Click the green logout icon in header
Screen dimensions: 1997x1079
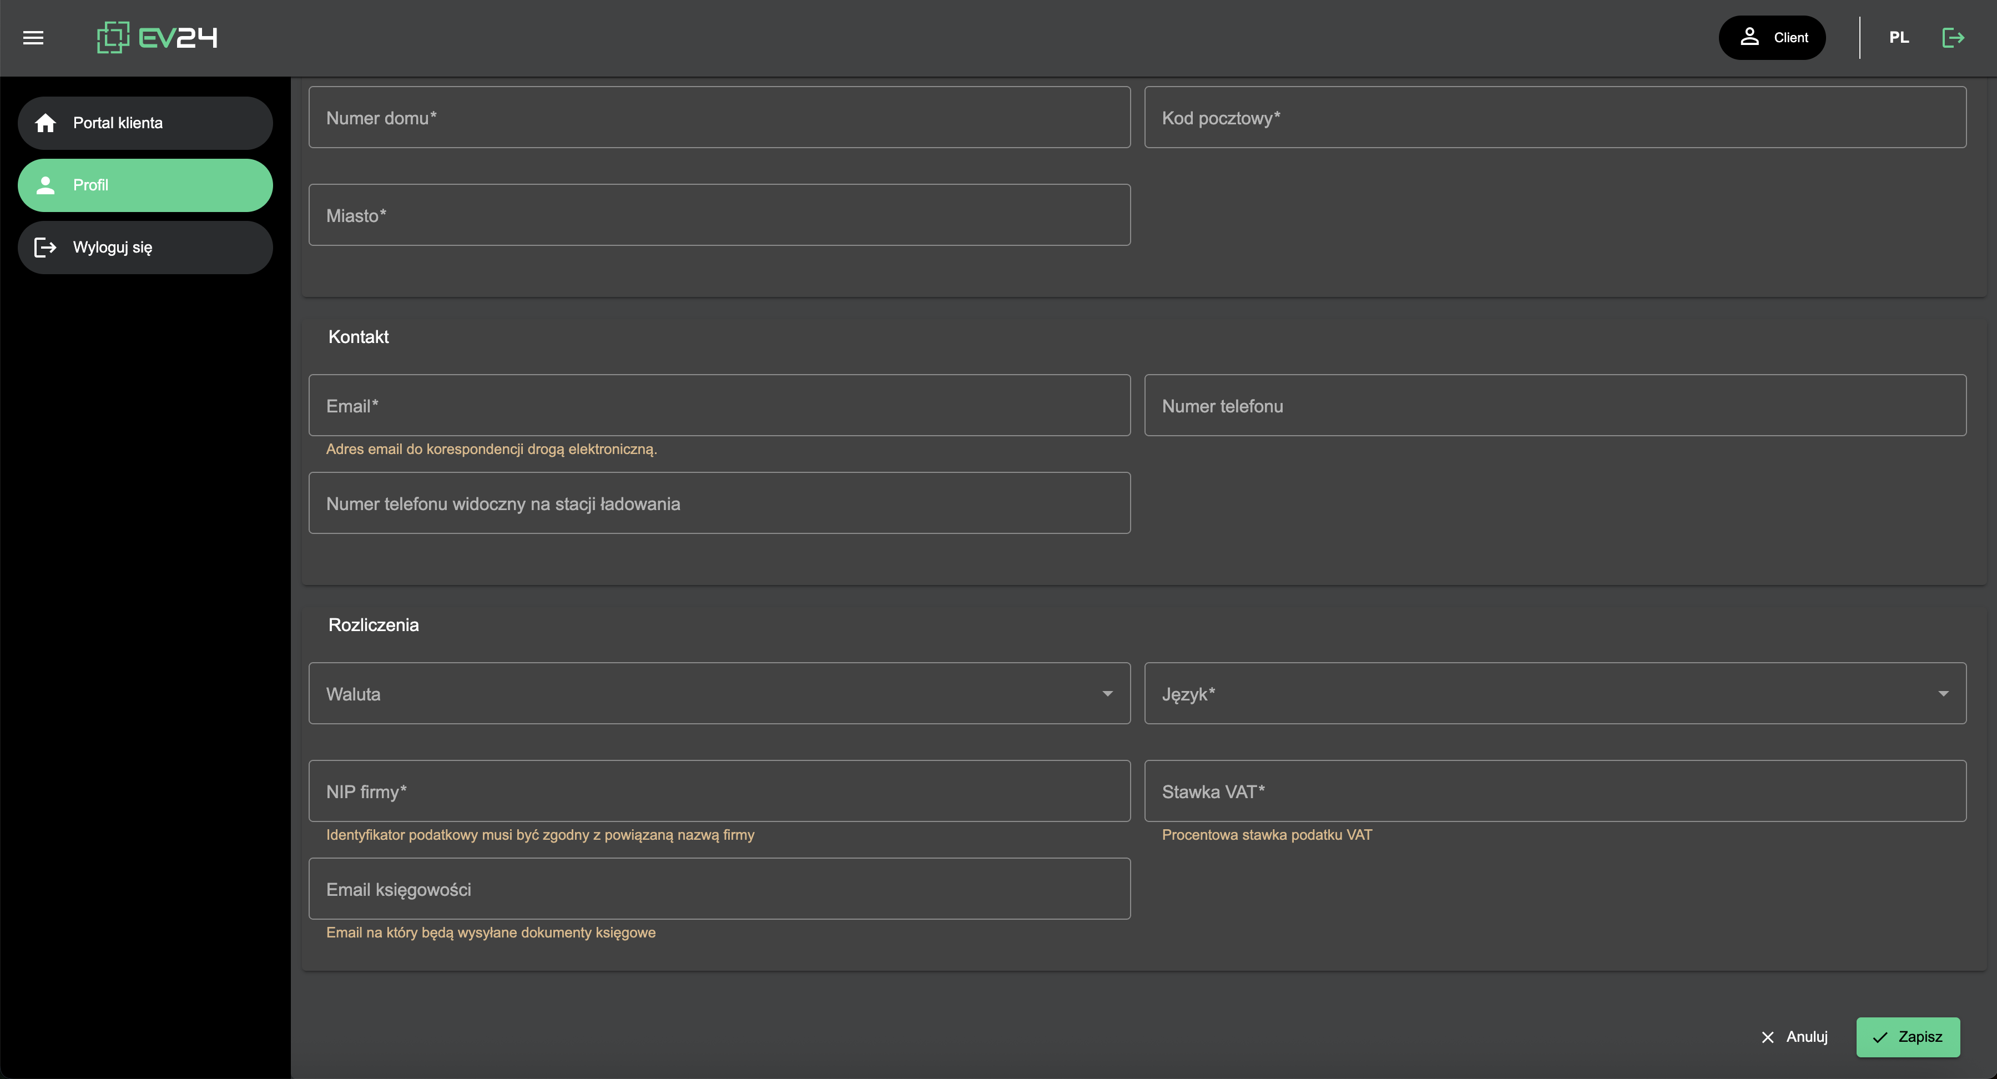click(1953, 37)
